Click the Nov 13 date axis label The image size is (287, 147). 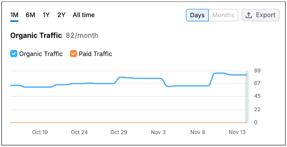tap(237, 132)
